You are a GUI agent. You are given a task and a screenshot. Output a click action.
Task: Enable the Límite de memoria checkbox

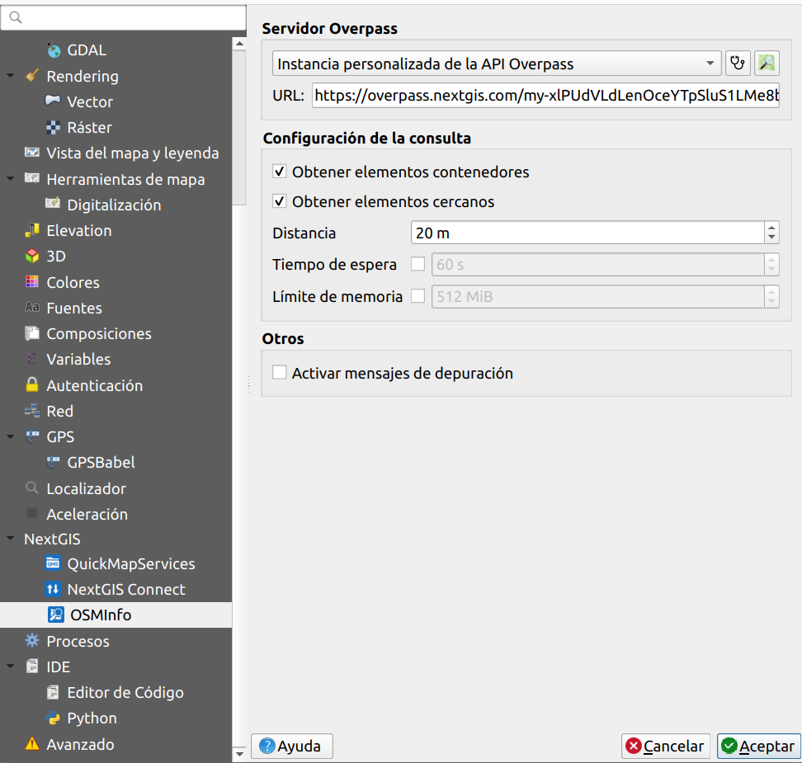[x=418, y=296]
